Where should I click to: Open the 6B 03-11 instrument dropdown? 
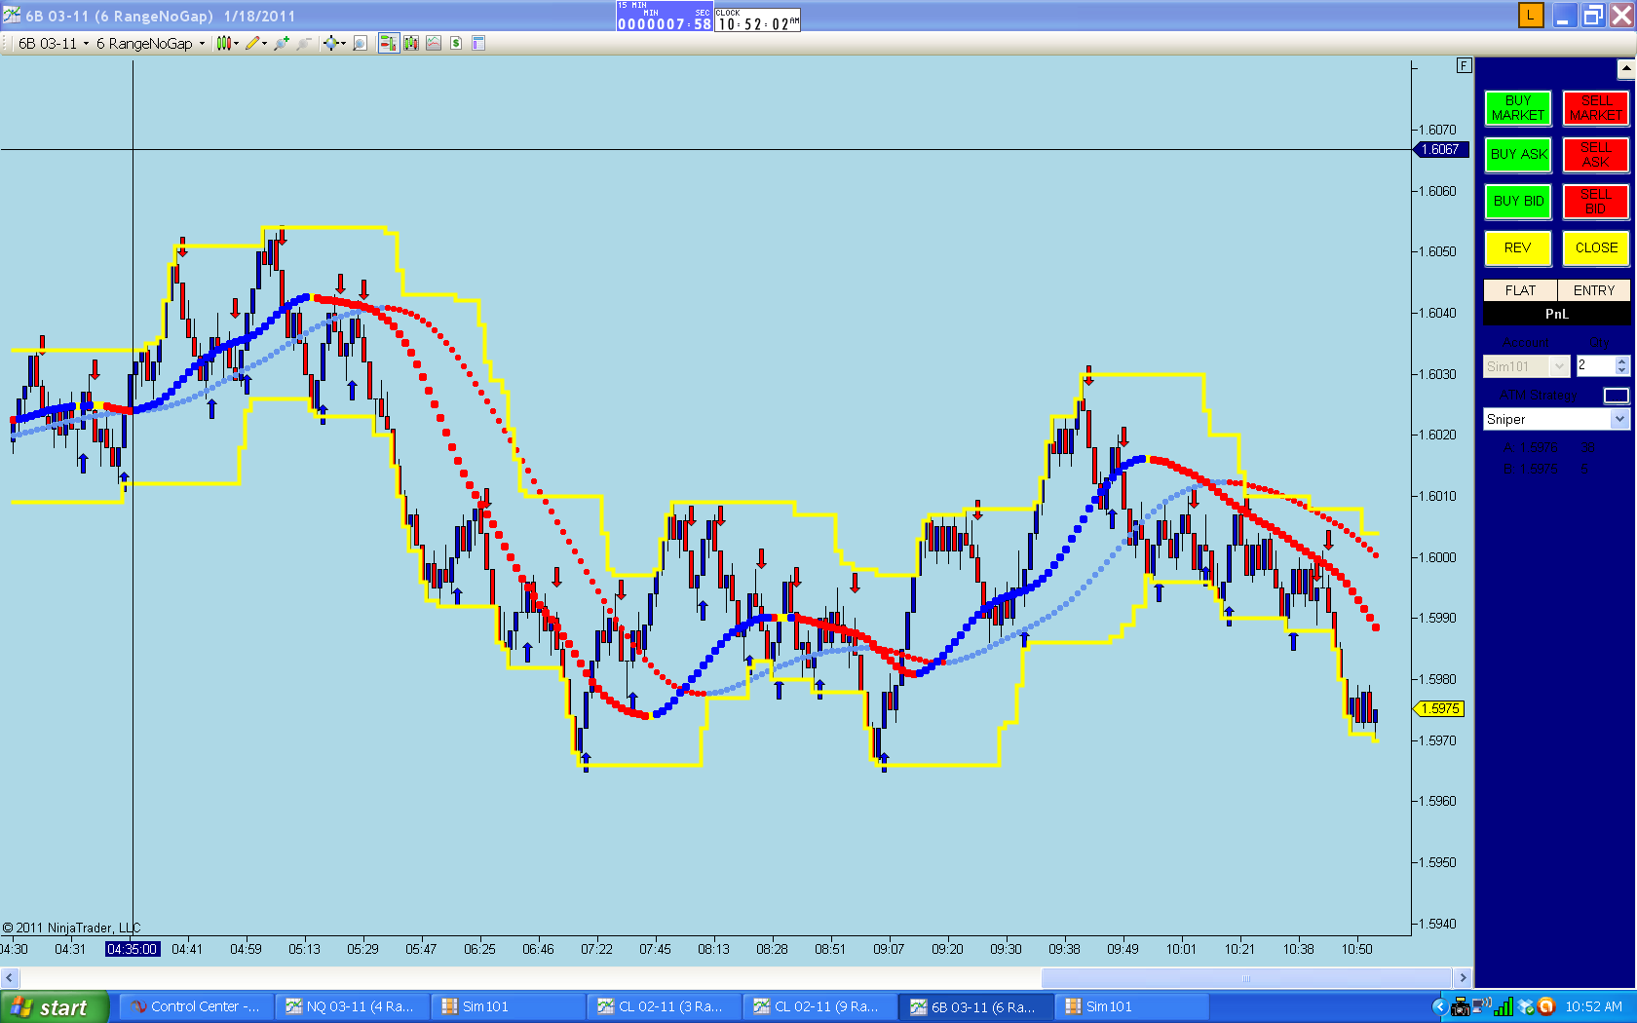click(54, 43)
